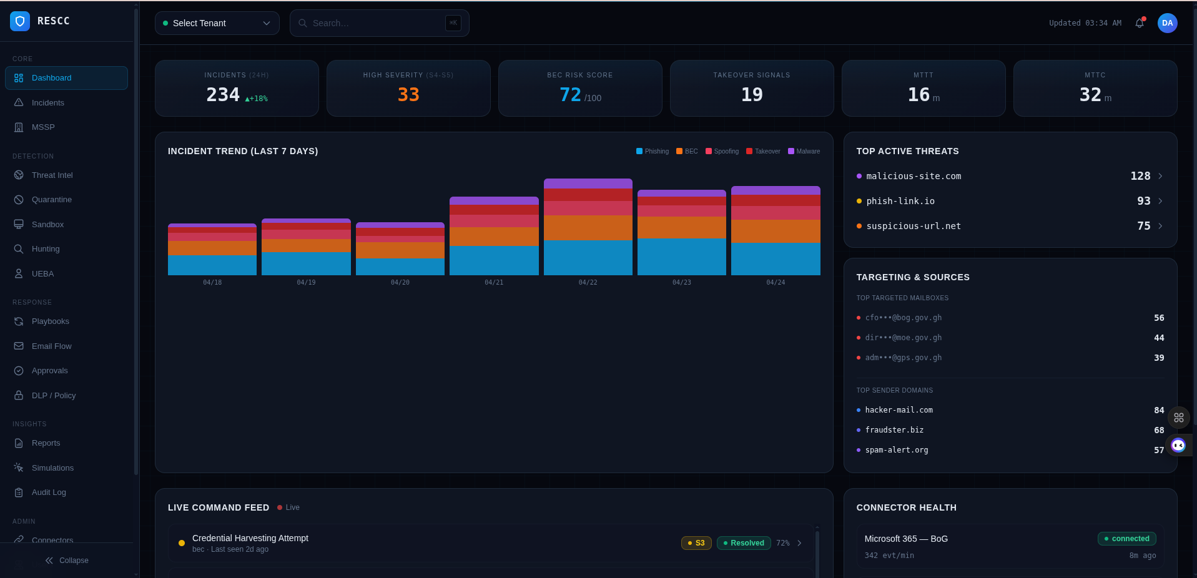Open the UEBA user analytics icon
The width and height of the screenshot is (1197, 578).
[19, 273]
